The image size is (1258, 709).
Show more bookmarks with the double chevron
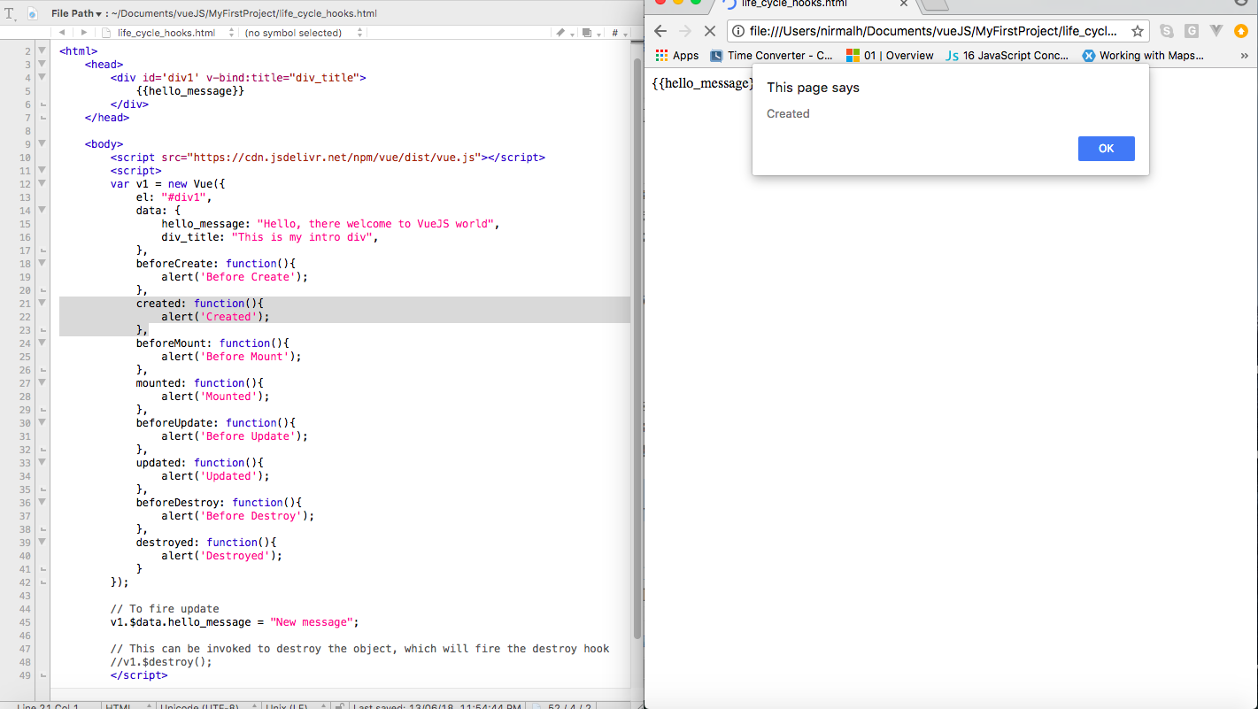click(1244, 55)
